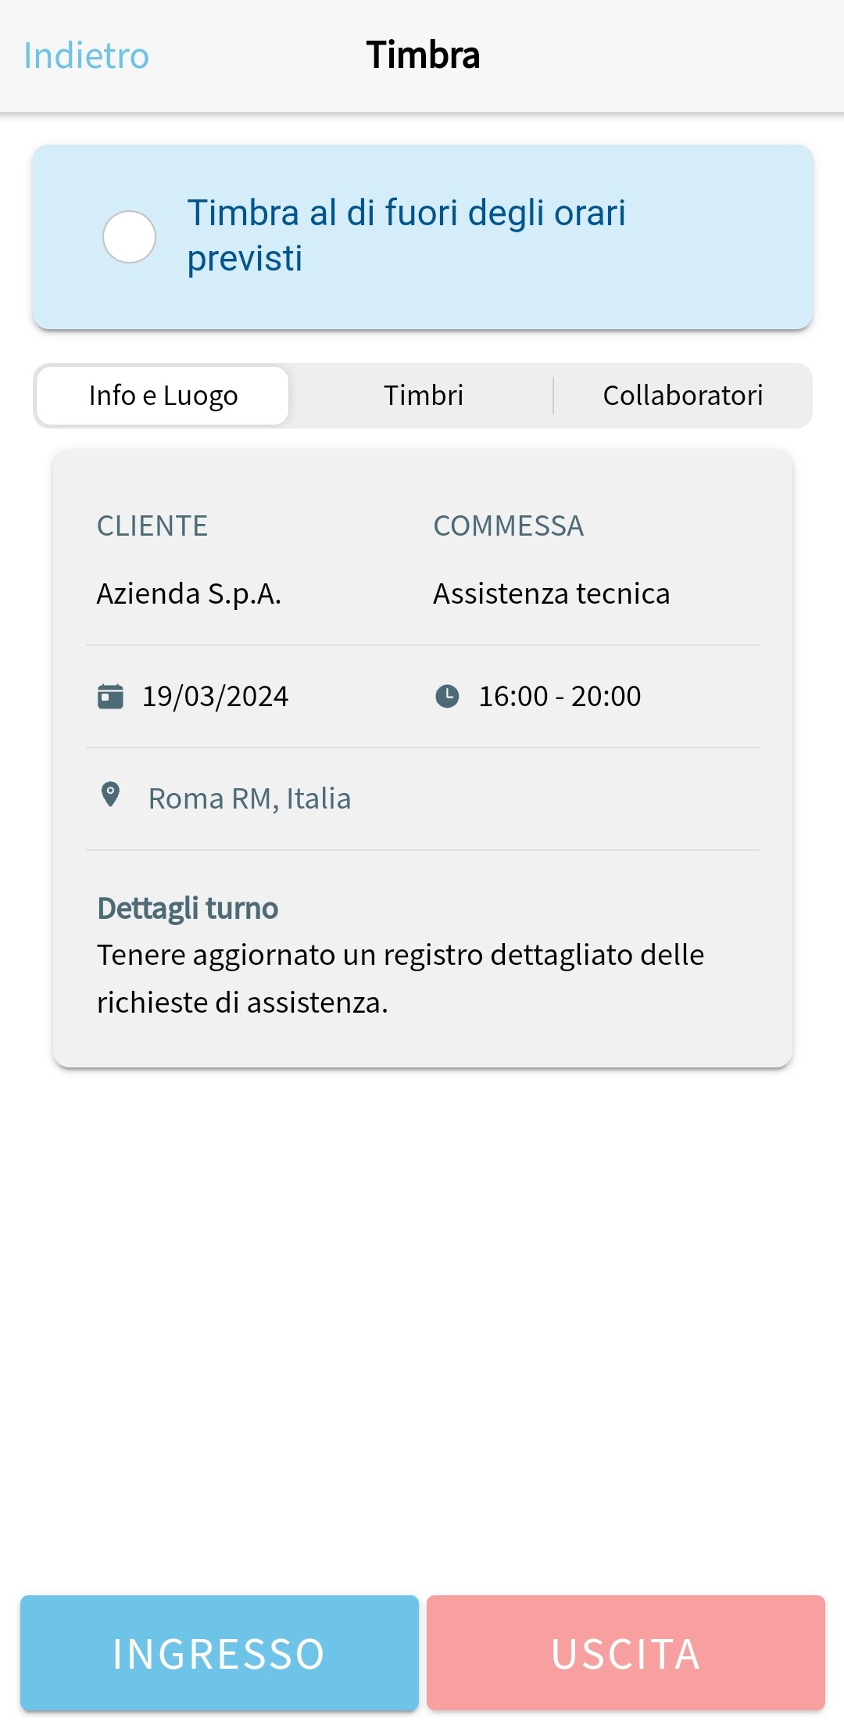Tap the shift time 16:00 - 20:00

pyautogui.click(x=560, y=696)
